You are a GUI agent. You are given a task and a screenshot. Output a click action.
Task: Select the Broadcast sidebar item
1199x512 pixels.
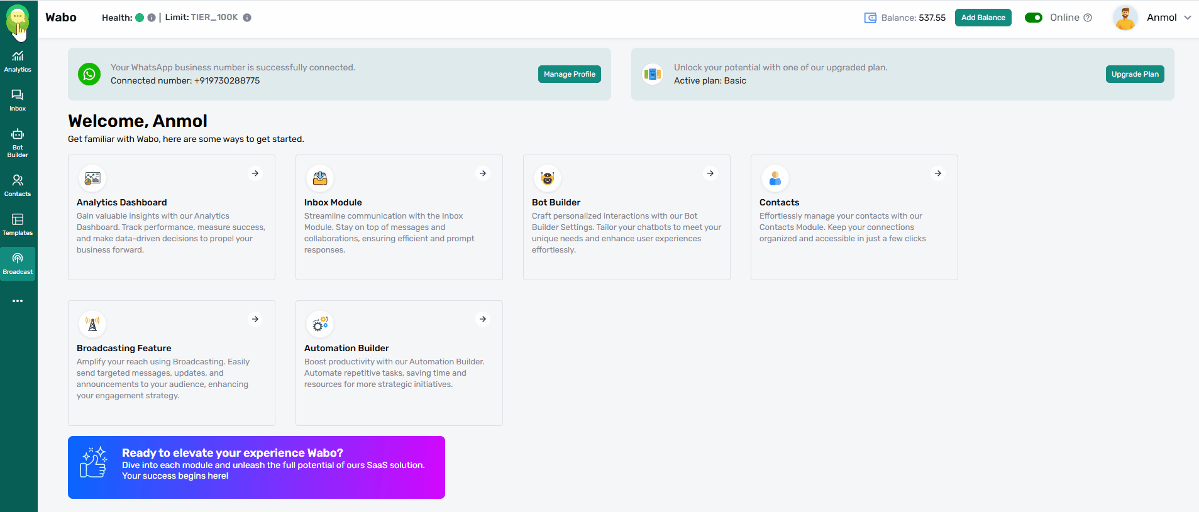click(x=18, y=263)
